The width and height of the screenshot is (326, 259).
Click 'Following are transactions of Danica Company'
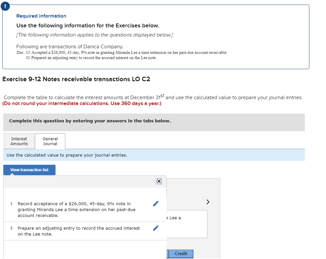[70, 47]
